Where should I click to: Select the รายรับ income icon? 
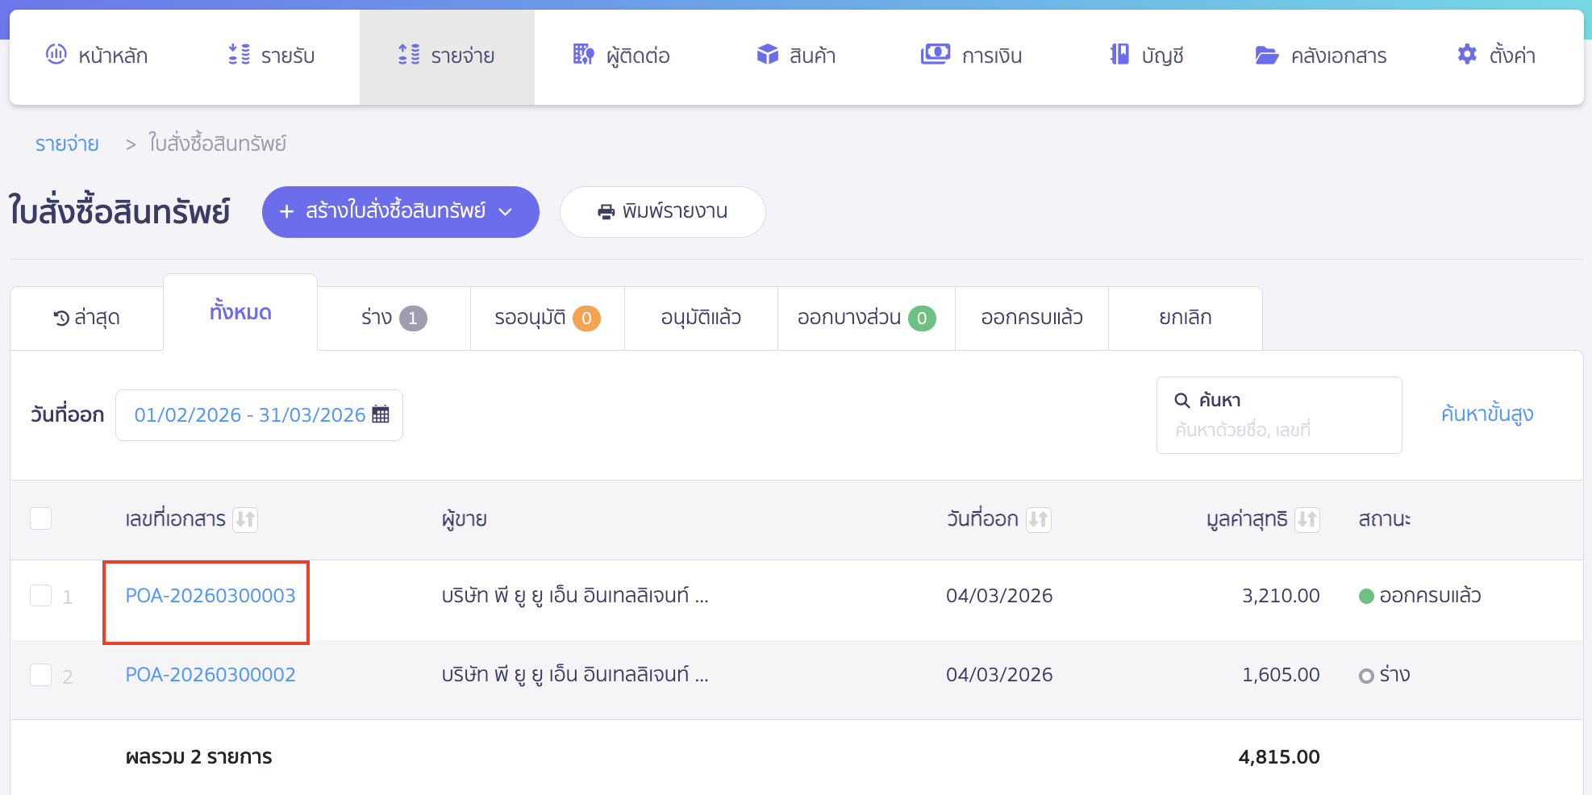point(238,55)
